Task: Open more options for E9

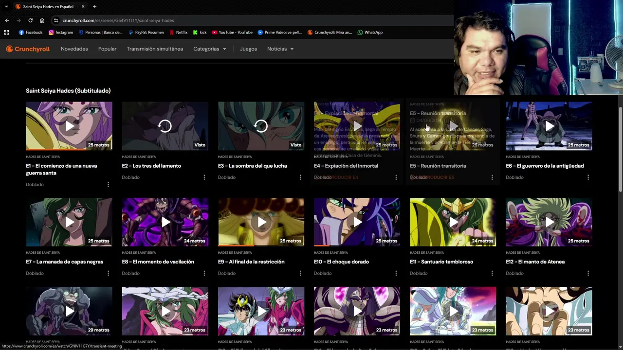Action: [x=300, y=273]
